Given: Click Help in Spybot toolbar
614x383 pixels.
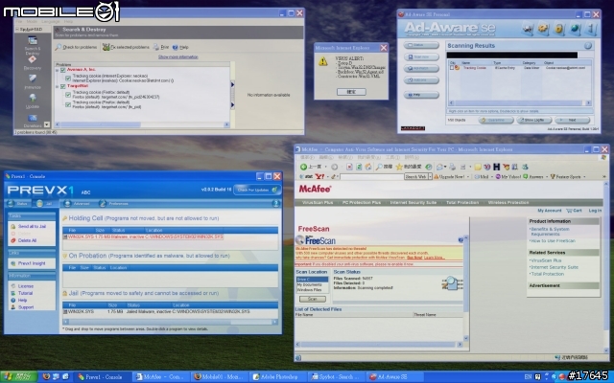Looking at the screenshot, I should (x=180, y=47).
